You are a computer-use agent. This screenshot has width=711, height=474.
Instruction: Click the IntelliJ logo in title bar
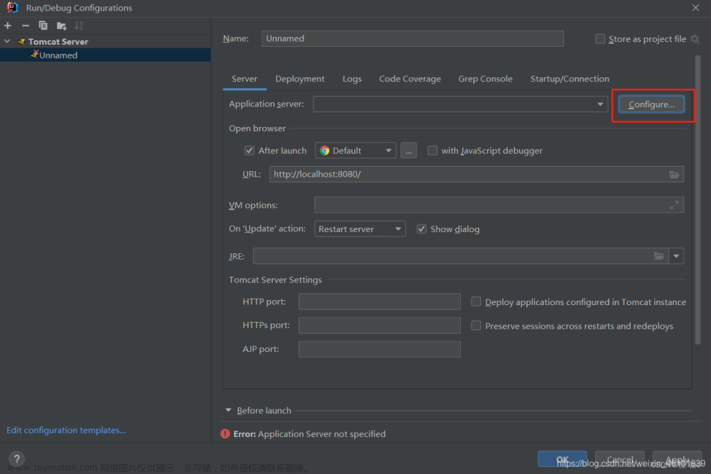(12, 8)
